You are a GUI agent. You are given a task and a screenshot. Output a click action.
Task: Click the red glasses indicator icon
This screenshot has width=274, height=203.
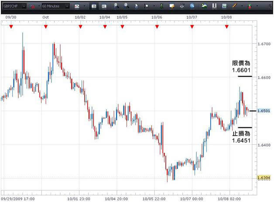[x=33, y=7]
